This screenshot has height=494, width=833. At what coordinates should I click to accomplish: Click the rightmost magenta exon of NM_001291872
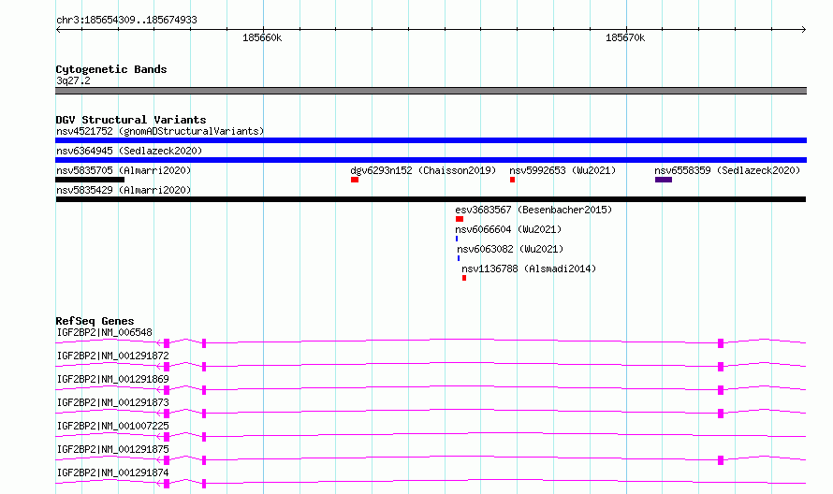[721, 367]
